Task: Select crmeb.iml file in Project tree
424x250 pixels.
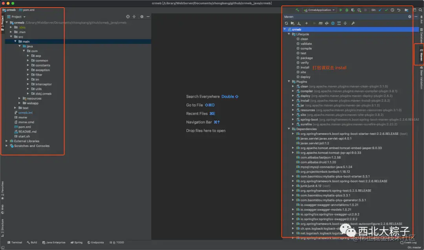Action: point(24,113)
